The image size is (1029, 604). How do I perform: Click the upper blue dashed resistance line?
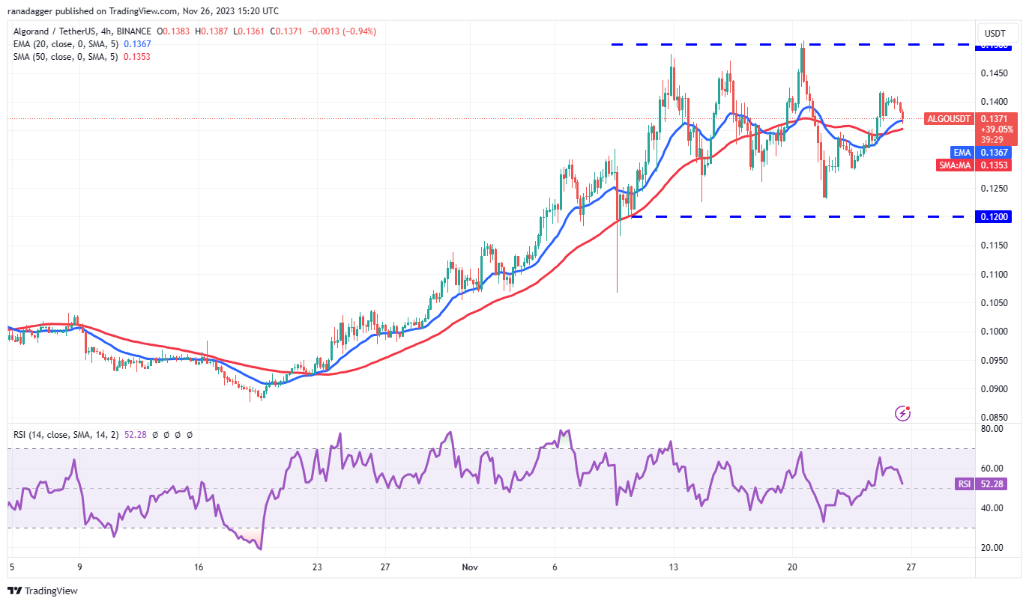[x=712, y=45]
